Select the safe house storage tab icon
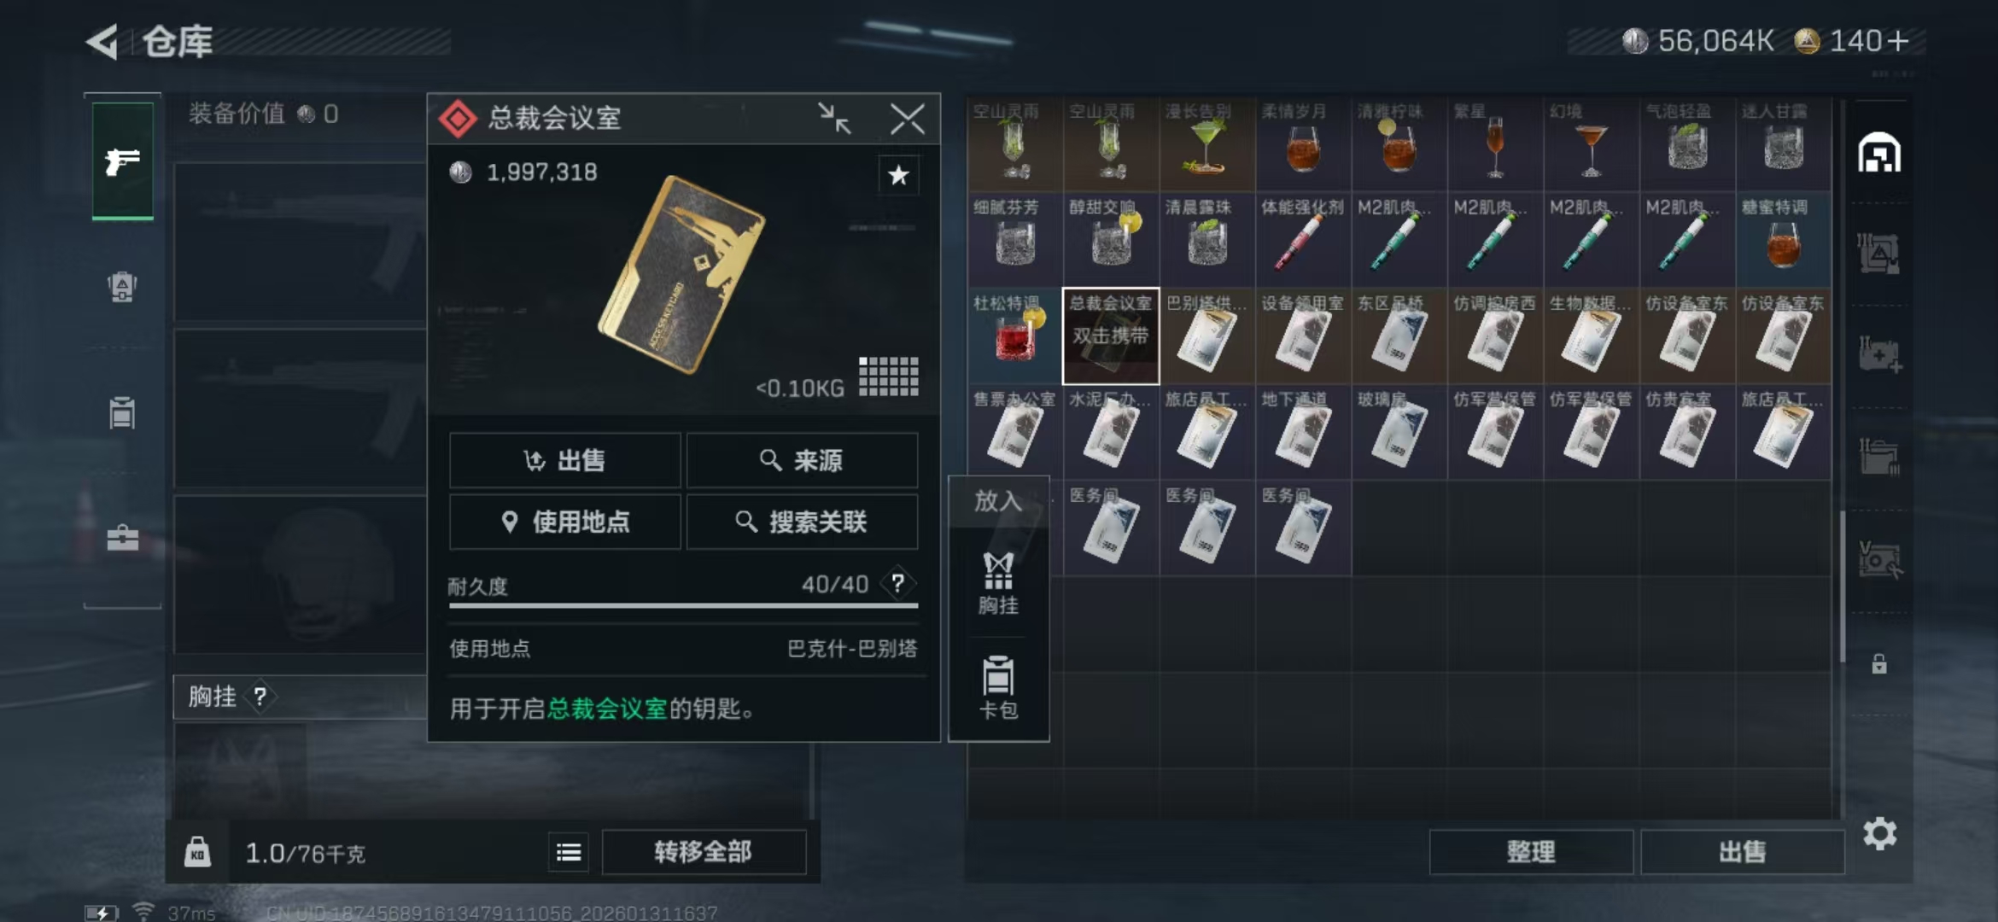 tap(1879, 154)
